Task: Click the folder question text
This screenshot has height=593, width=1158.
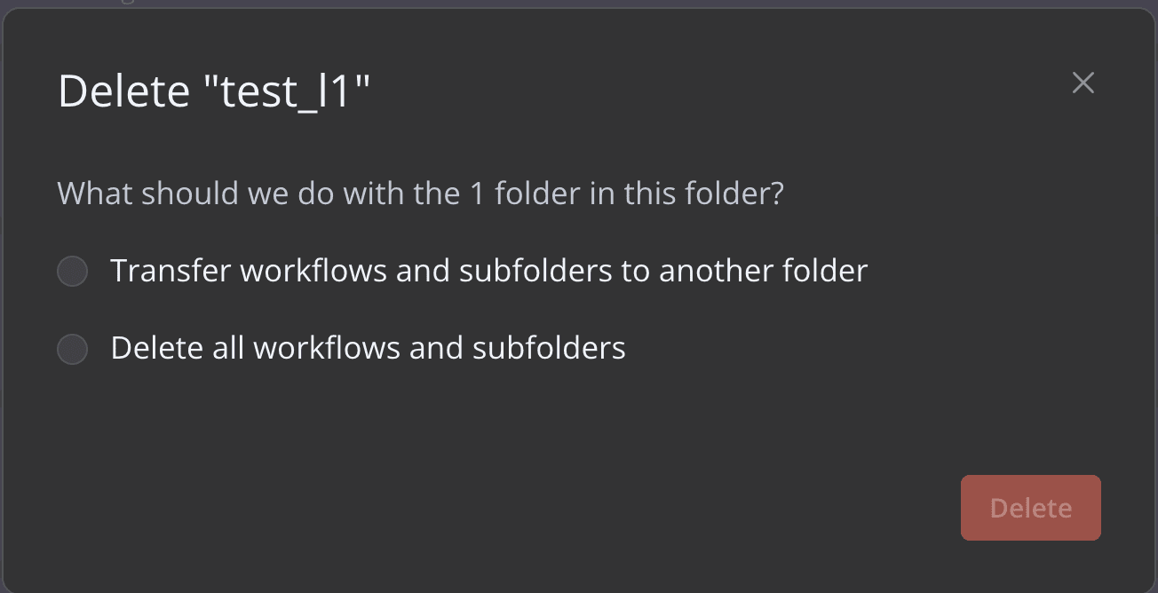Action: [420, 193]
